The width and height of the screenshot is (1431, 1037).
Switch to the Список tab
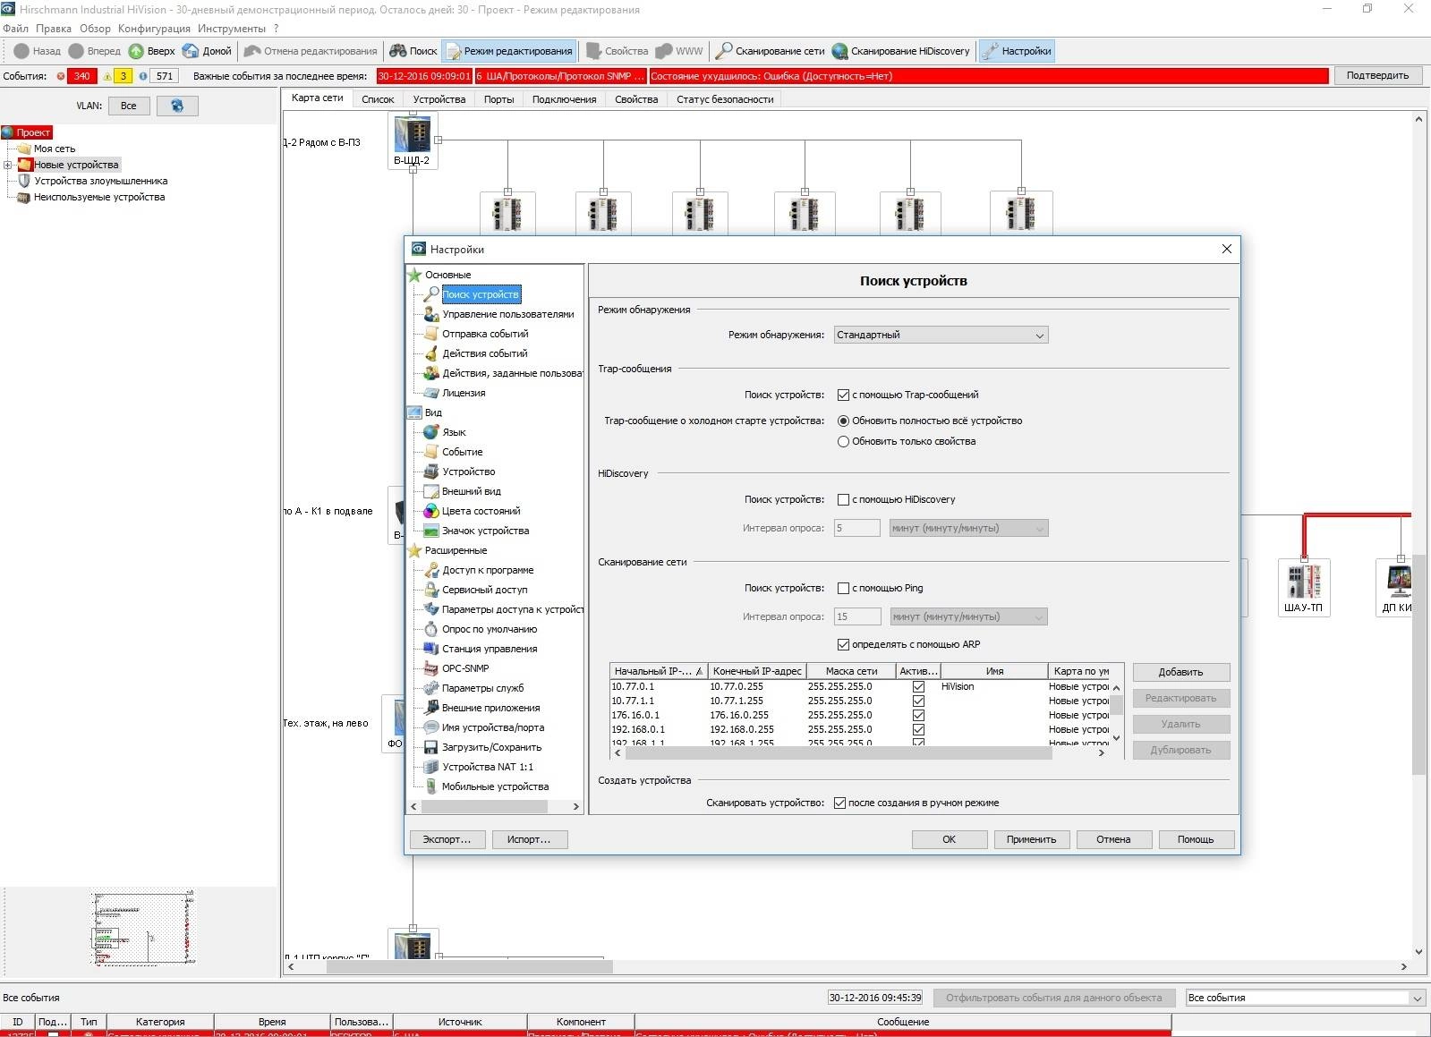point(378,99)
